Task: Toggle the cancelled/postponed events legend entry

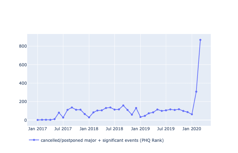Action: tap(102, 140)
